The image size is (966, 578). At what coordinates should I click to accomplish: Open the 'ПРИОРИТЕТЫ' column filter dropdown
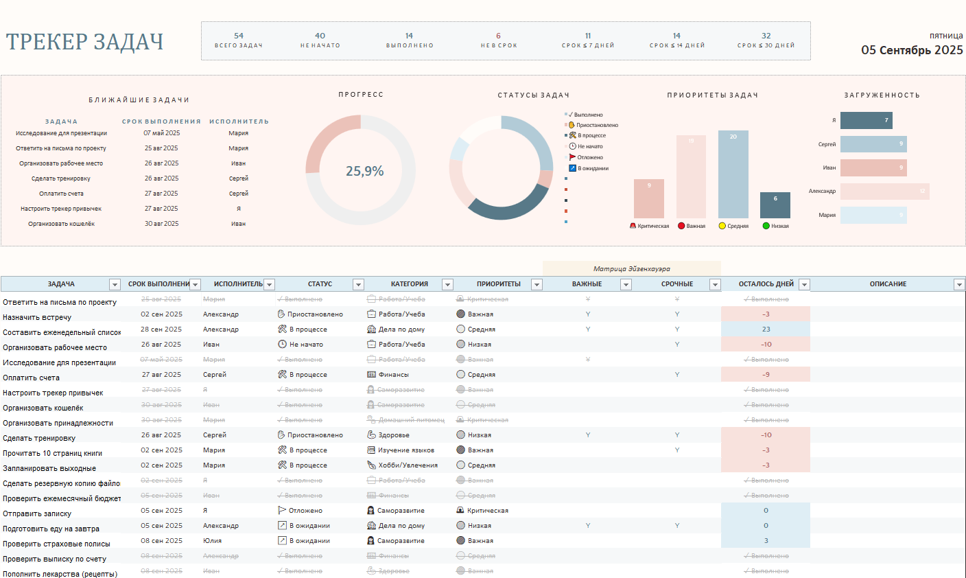[537, 284]
